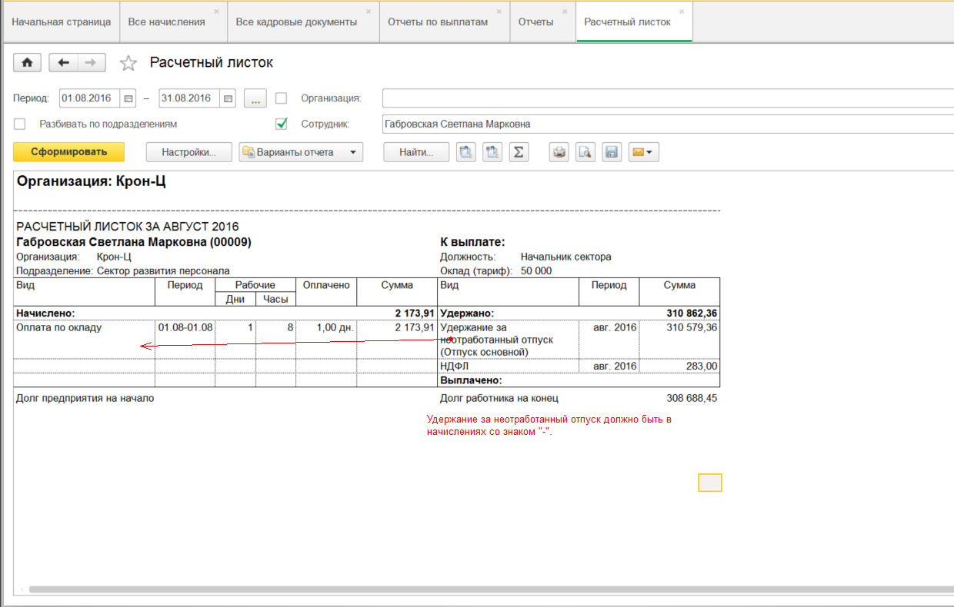Click the Сотрудник field with Габровская

(x=662, y=124)
